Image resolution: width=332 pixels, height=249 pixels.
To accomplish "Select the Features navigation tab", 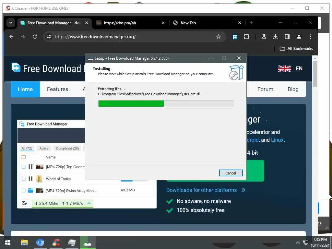I will (x=57, y=89).
